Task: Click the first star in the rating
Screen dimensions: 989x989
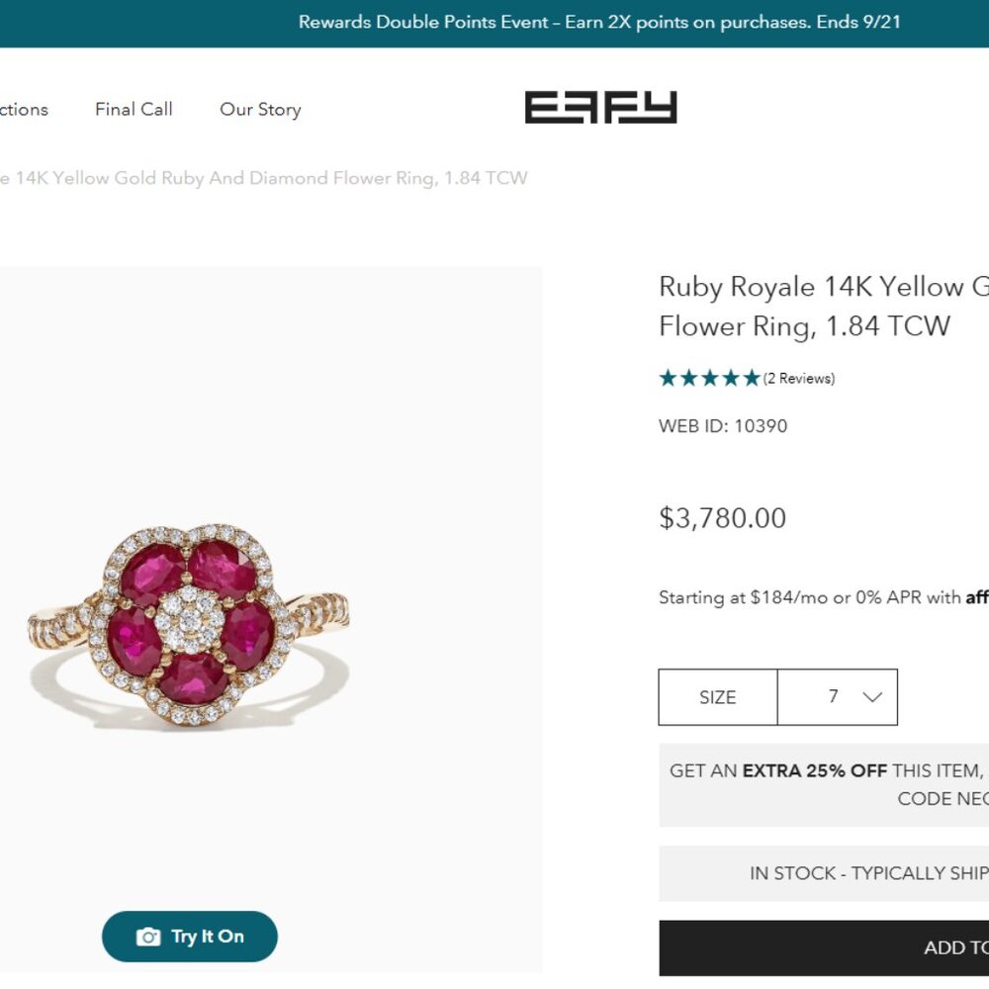Action: (x=667, y=377)
